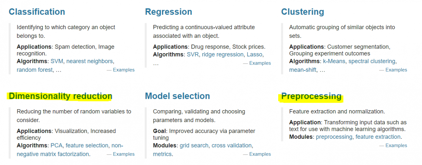
Task: Open the Regression section heading
Action: [x=168, y=12]
